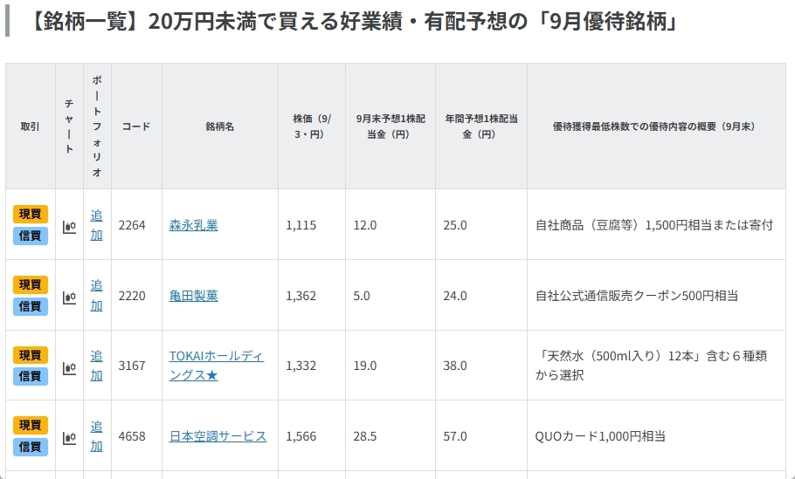Open the 日本空調サービス stock link
The image size is (795, 479).
[x=218, y=436]
